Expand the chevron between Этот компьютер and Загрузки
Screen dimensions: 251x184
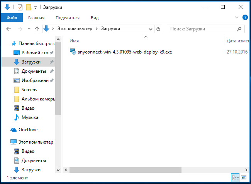click(97, 29)
